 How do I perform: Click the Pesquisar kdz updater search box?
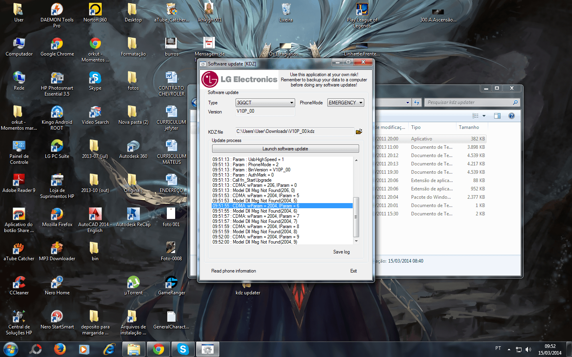(x=472, y=102)
